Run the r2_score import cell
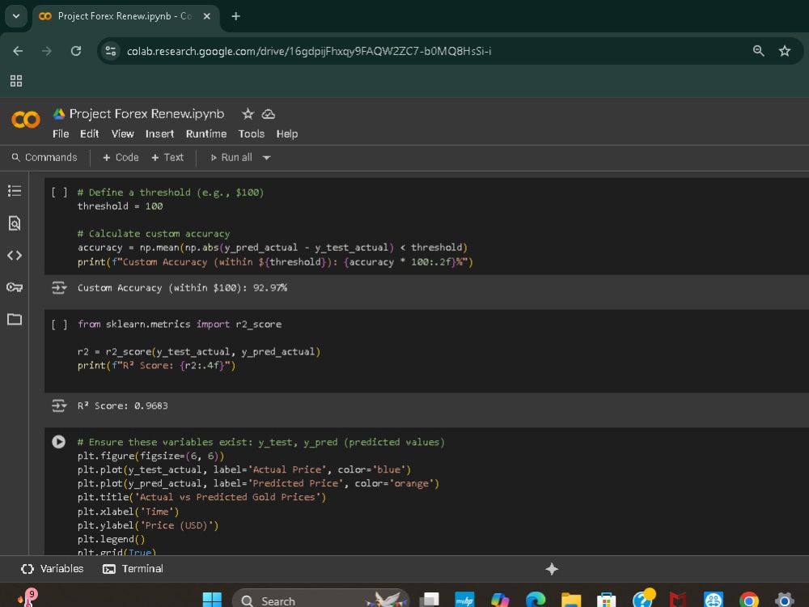Viewport: 809px width, 607px height. pyautogui.click(x=59, y=325)
